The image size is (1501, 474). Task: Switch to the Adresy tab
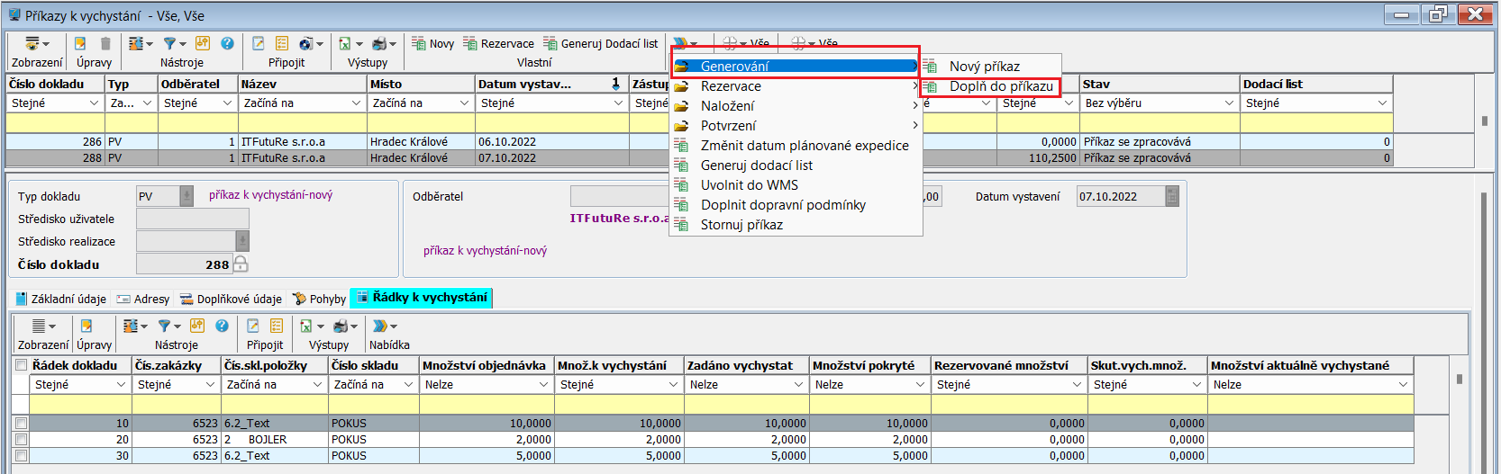[143, 299]
